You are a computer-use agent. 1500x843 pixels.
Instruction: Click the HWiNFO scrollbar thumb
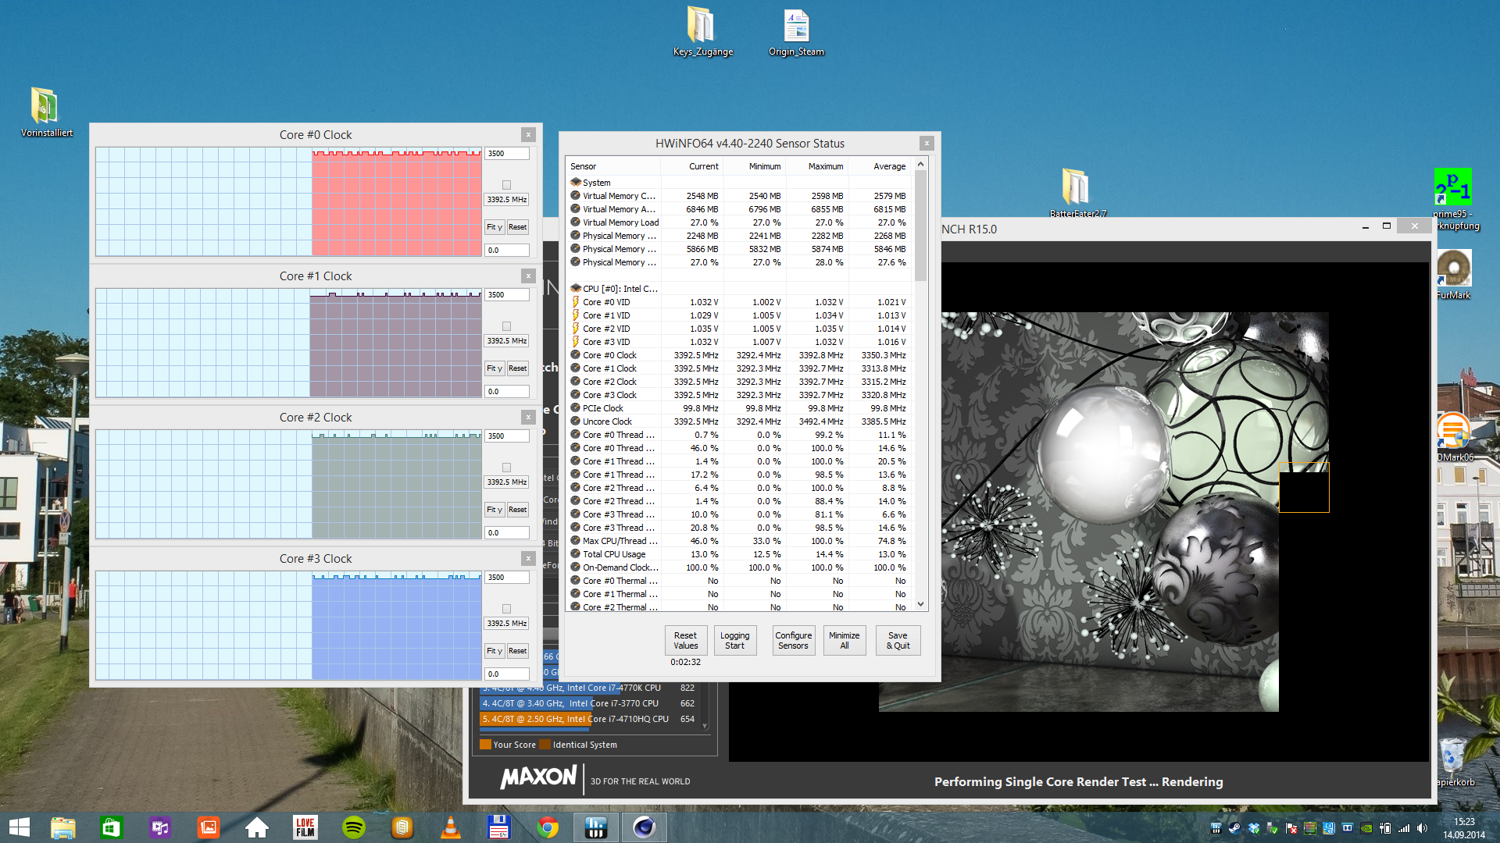pos(920,226)
